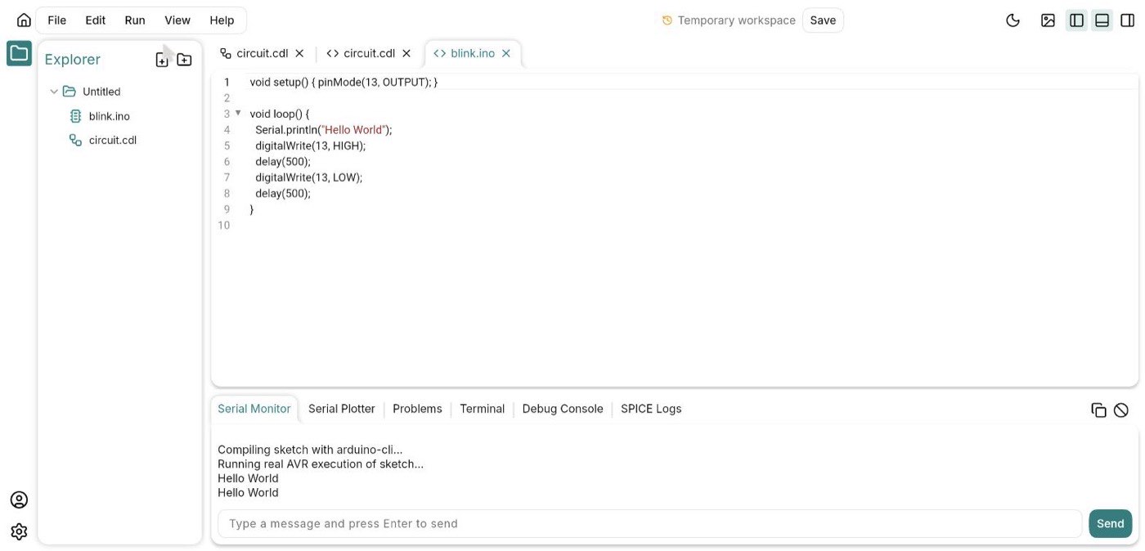Click the image icon in top bar
Screen dimensions: 1145x551
coord(1048,20)
